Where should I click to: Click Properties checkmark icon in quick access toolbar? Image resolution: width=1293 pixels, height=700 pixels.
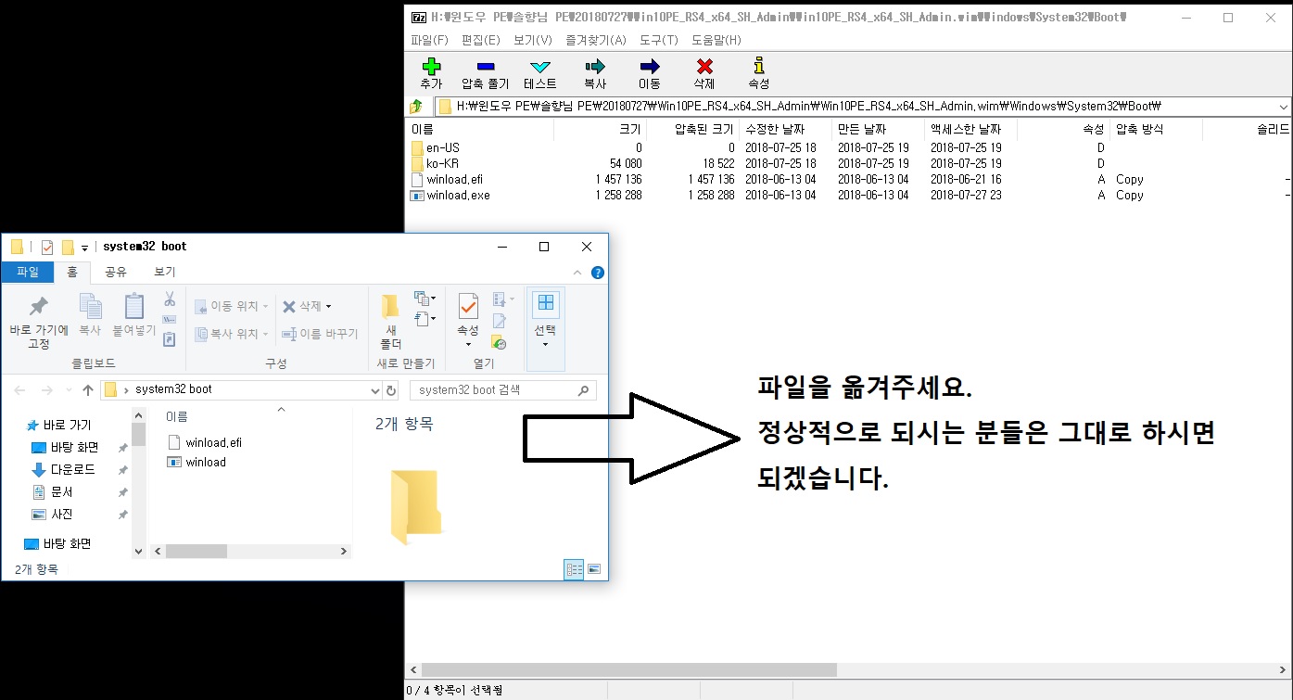(x=47, y=247)
